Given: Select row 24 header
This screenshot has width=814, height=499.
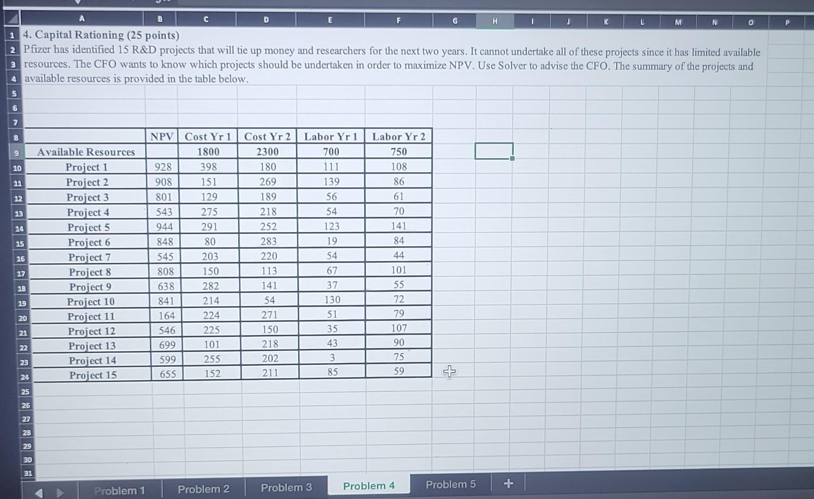Looking at the screenshot, I should pos(25,377).
